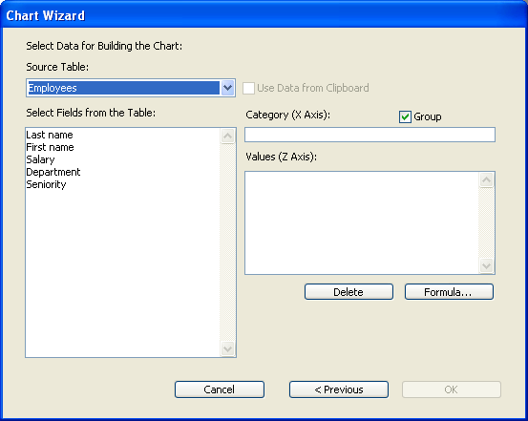Choose the Department field
This screenshot has width=528, height=421.
[x=53, y=172]
